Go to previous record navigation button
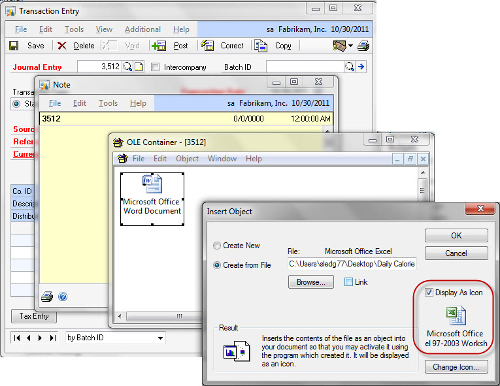 pyautogui.click(x=29, y=338)
